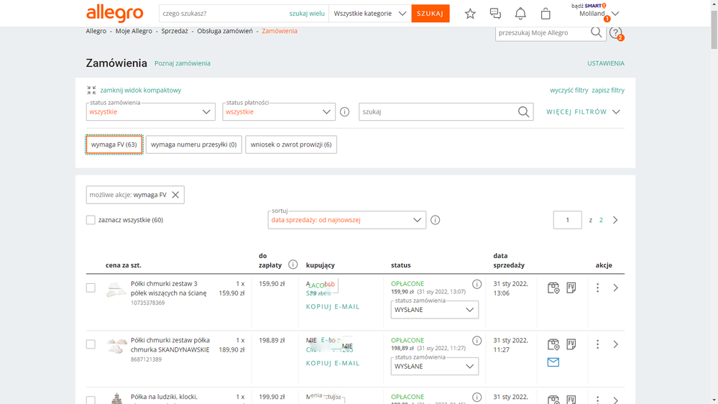Expand 'WIĘCEJ FILTRÓW' section

pos(583,112)
